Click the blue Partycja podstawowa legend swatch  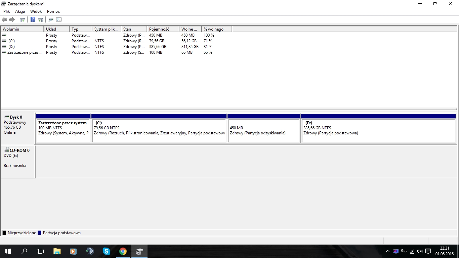40,233
